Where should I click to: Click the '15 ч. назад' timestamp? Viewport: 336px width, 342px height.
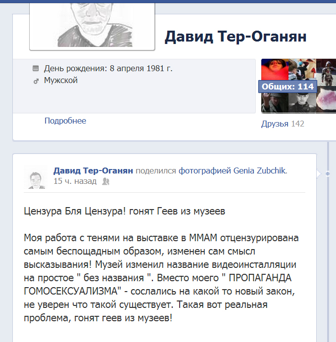coord(75,181)
